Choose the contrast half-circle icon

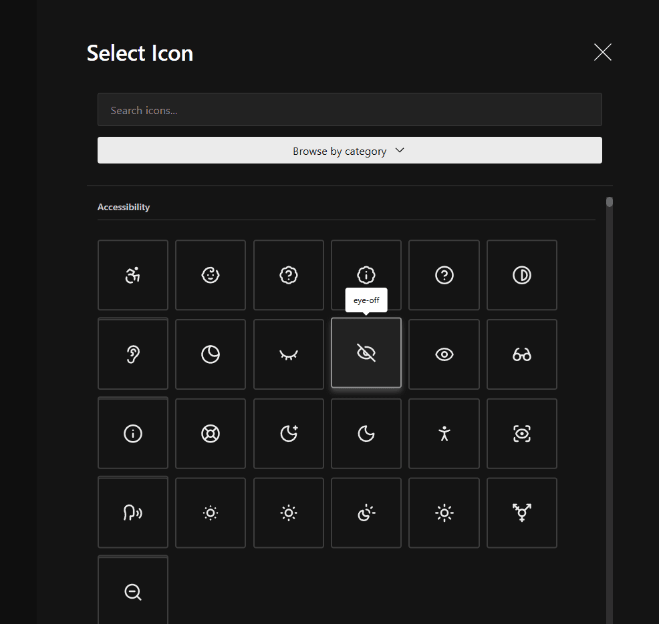pyautogui.click(x=522, y=275)
